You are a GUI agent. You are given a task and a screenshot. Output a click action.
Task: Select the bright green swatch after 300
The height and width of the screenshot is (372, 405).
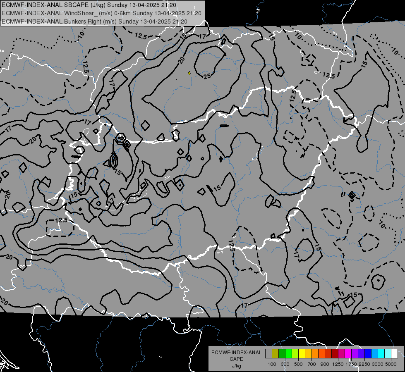point(288,353)
